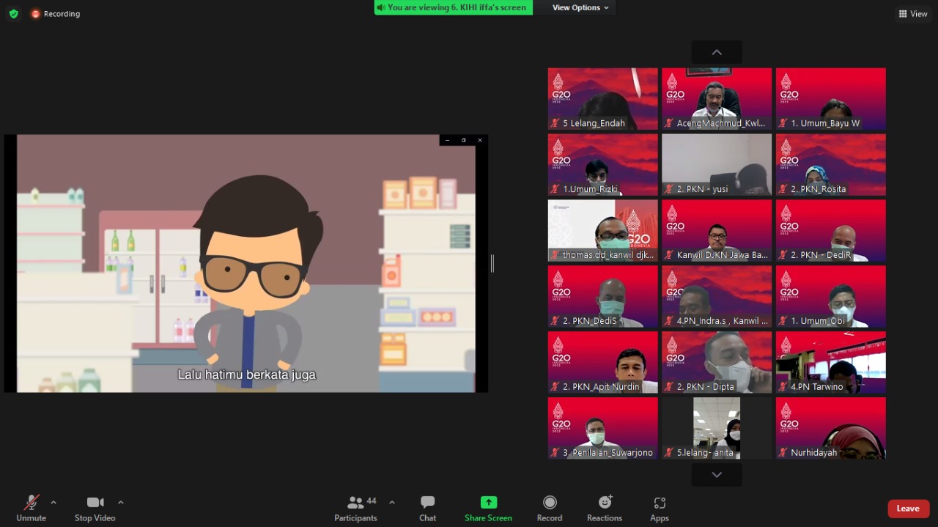
Task: Leave the meeting with the red button
Action: pyautogui.click(x=908, y=509)
